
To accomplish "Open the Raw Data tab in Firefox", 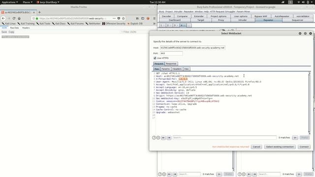I will tap(14, 28).
